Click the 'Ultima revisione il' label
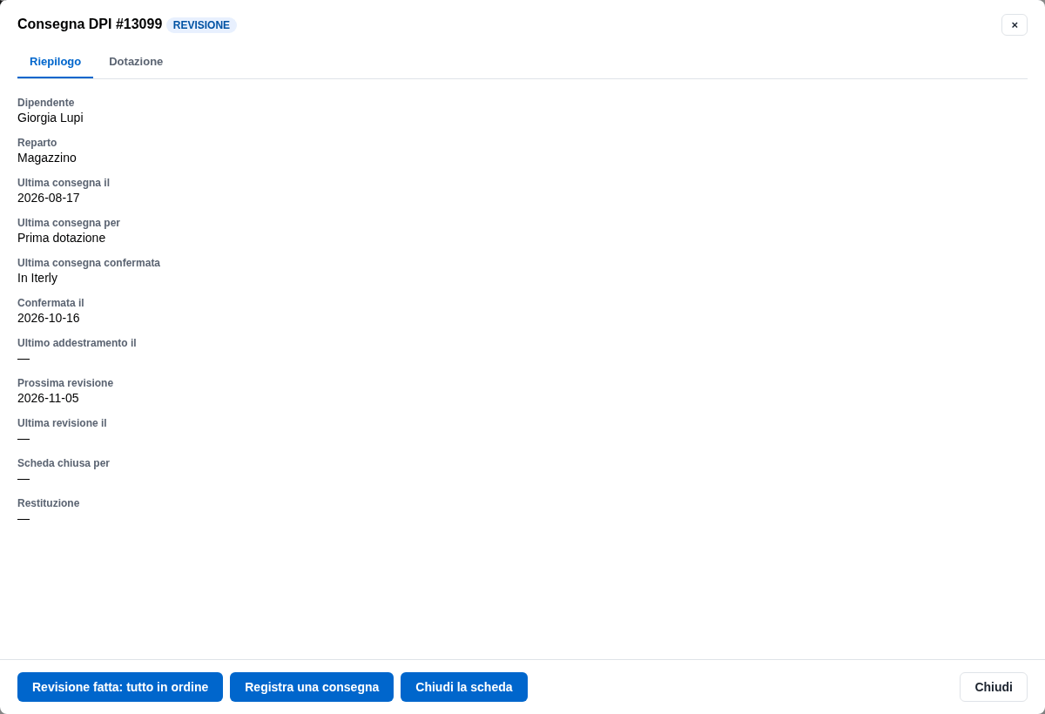Viewport: 1045px width, 714px height. tap(62, 423)
